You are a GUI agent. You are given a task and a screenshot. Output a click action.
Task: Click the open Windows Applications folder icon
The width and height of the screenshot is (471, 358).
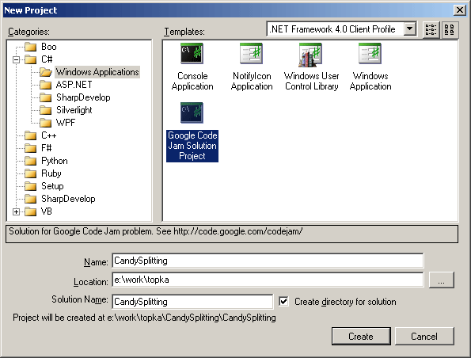pos(46,72)
